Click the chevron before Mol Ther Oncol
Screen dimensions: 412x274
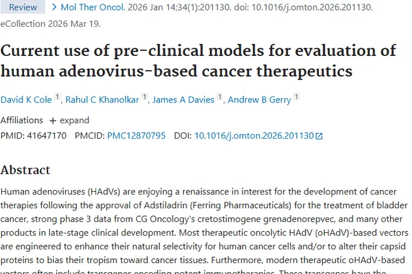tap(54, 7)
